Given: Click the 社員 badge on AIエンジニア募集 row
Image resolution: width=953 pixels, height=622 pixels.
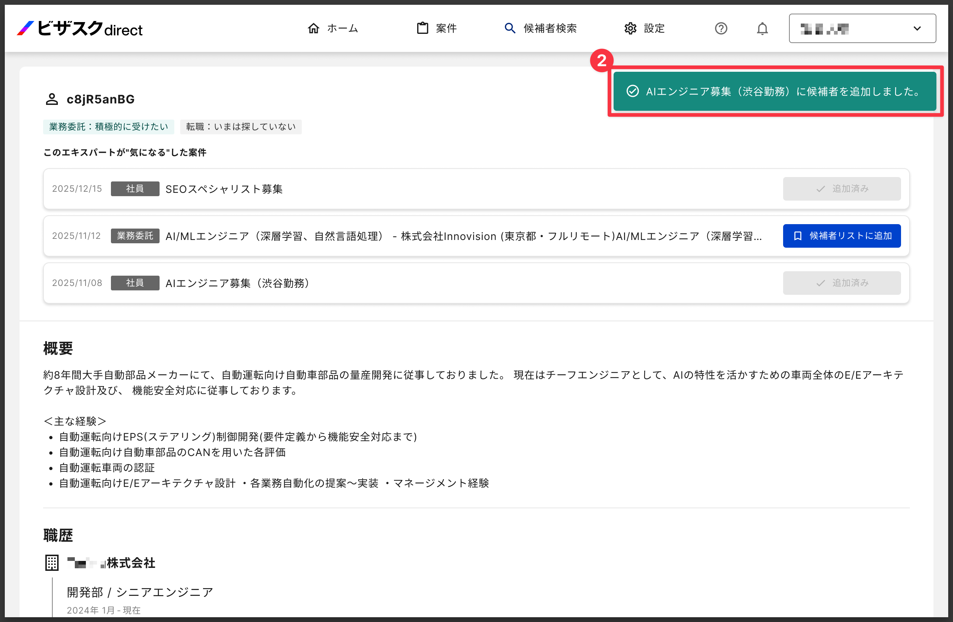Looking at the screenshot, I should tap(135, 283).
